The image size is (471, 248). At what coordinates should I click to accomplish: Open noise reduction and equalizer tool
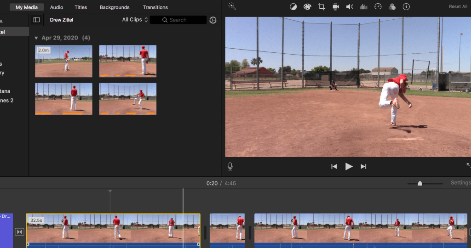[364, 7]
